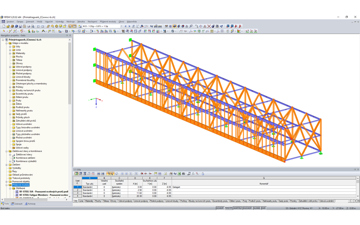The image size is (360, 225).
Task: Collapse the Zatěžovací stavy a kombinace node
Action: coord(6,151)
